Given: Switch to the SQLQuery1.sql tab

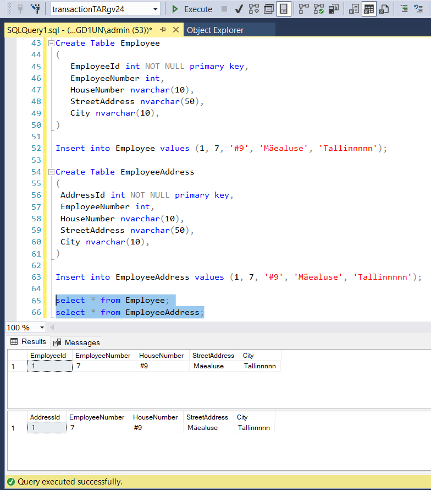Looking at the screenshot, I should (80, 30).
